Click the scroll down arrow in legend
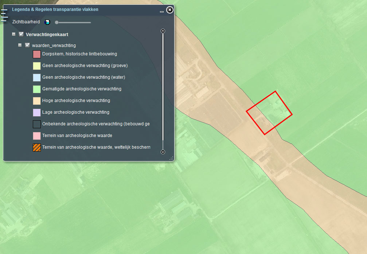Screen dimensions: 367x254 click(x=163, y=152)
